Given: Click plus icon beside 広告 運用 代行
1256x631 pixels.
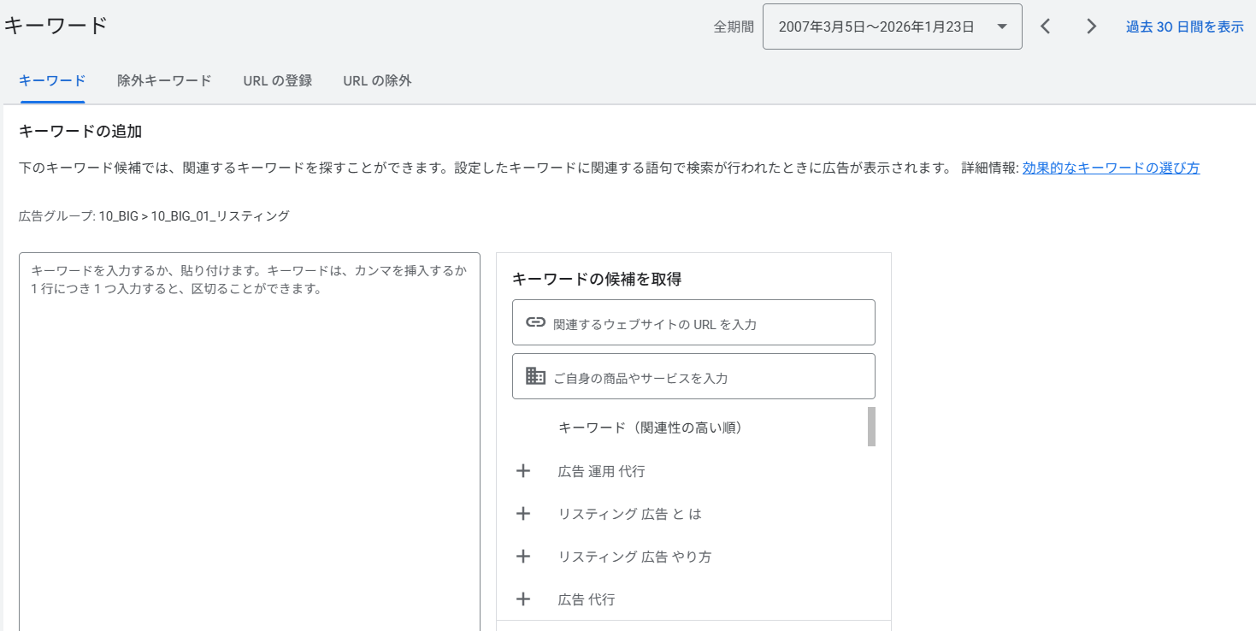Looking at the screenshot, I should click(x=523, y=471).
